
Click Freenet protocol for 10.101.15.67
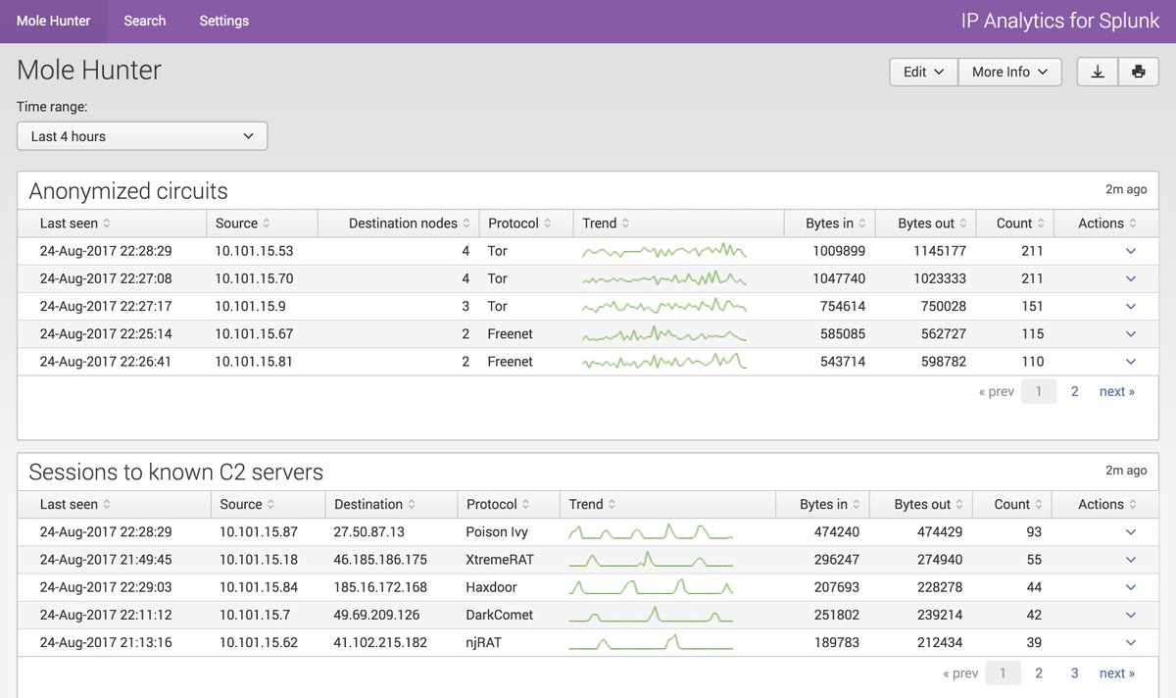click(511, 333)
